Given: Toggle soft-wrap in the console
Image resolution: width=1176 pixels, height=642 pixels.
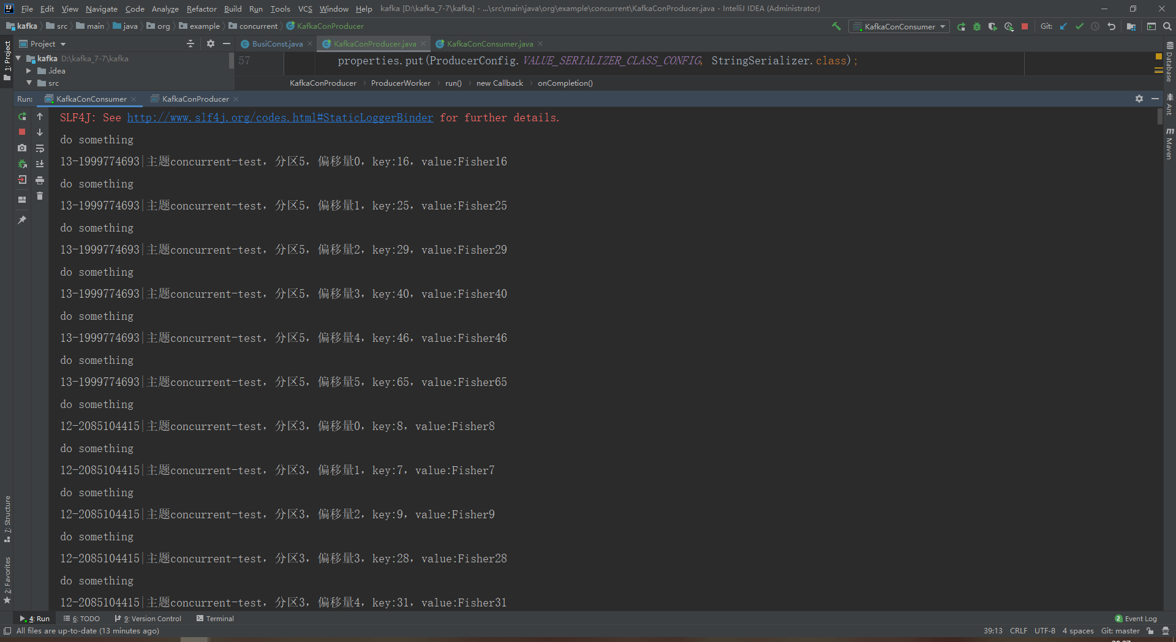Looking at the screenshot, I should 40,148.
